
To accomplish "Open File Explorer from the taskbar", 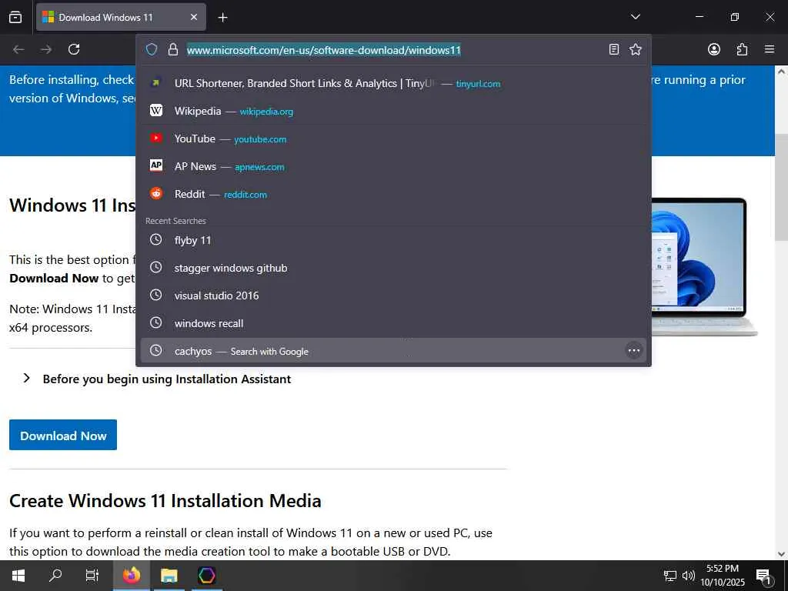I will [x=169, y=576].
